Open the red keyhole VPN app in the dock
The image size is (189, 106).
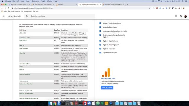click(x=85, y=103)
